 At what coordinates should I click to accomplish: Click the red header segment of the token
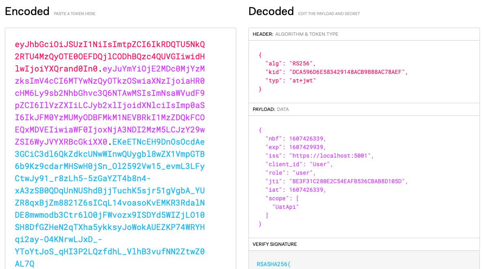[110, 56]
